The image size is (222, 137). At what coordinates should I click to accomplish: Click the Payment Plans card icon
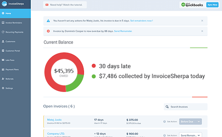point(3,69)
